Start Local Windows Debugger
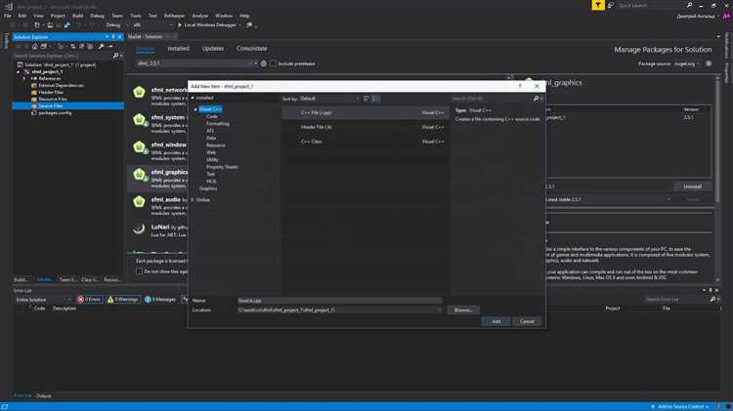 pyautogui.click(x=206, y=25)
